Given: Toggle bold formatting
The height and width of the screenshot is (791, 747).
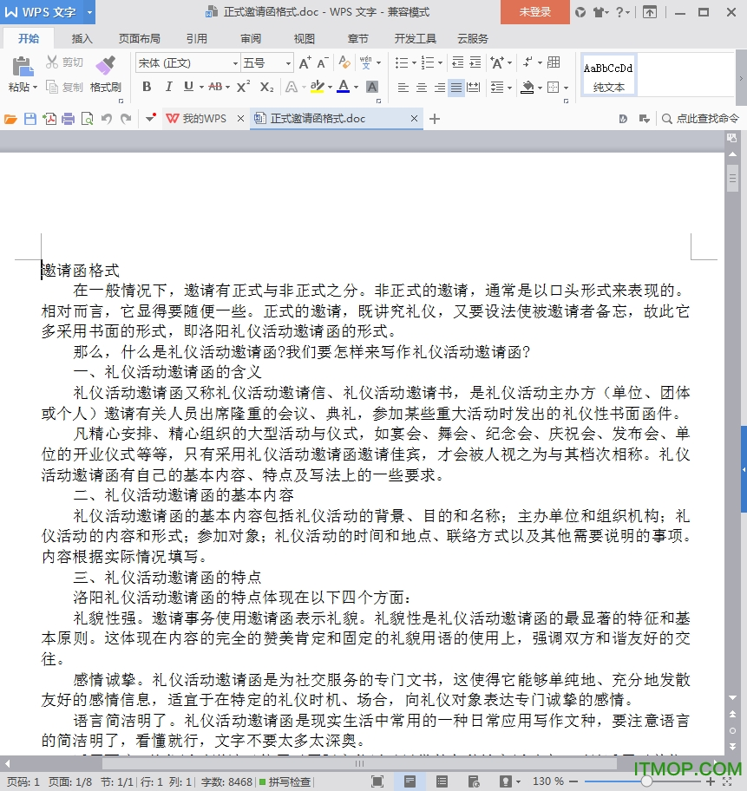Looking at the screenshot, I should [x=147, y=87].
